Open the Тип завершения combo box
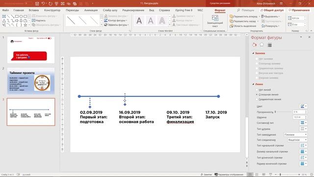 295,135
